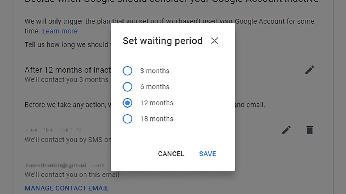The width and height of the screenshot is (346, 194).
Task: Click the Tell us how long we should text
Action: point(68,45)
